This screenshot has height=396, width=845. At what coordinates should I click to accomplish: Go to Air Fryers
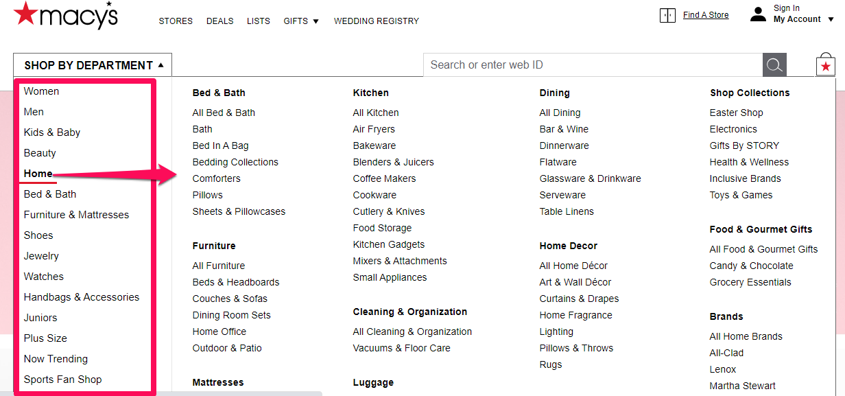pyautogui.click(x=374, y=129)
